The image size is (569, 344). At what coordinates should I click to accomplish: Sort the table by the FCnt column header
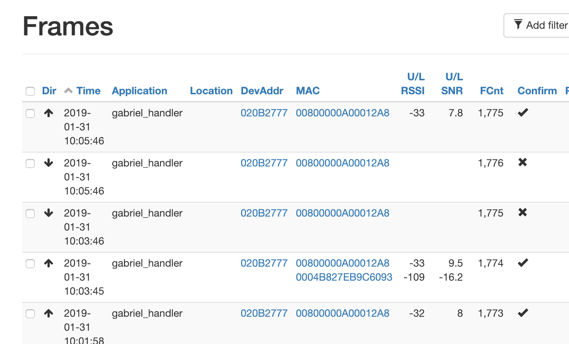point(492,91)
